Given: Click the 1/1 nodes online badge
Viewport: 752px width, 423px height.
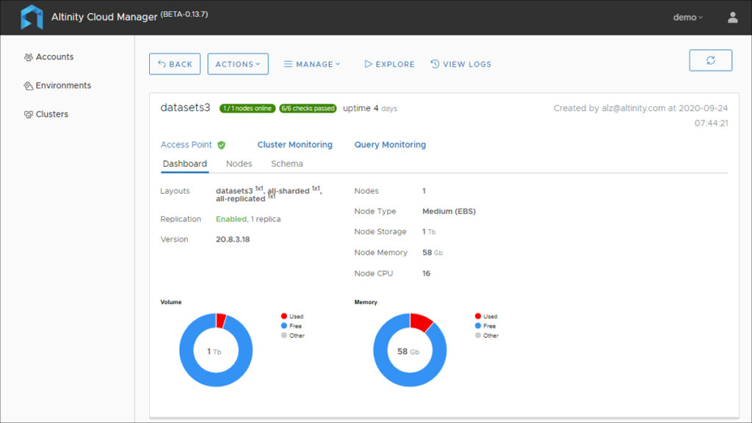Looking at the screenshot, I should pyautogui.click(x=247, y=109).
